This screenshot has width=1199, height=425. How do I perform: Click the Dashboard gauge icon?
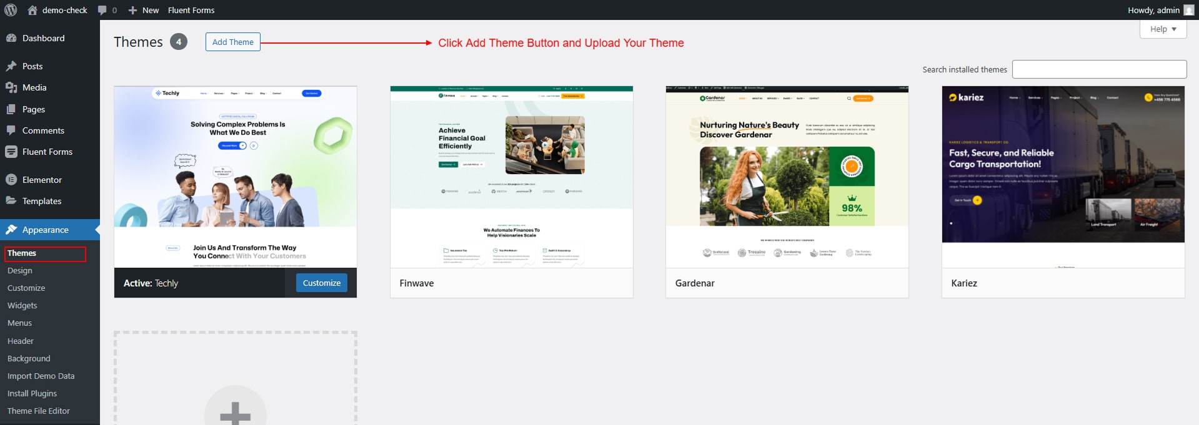[x=11, y=38]
